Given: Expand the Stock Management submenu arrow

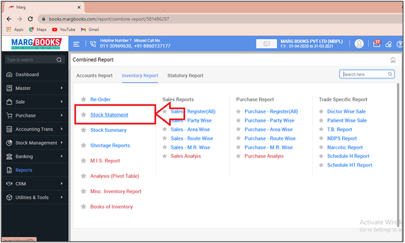Looking at the screenshot, I should click(x=62, y=142).
